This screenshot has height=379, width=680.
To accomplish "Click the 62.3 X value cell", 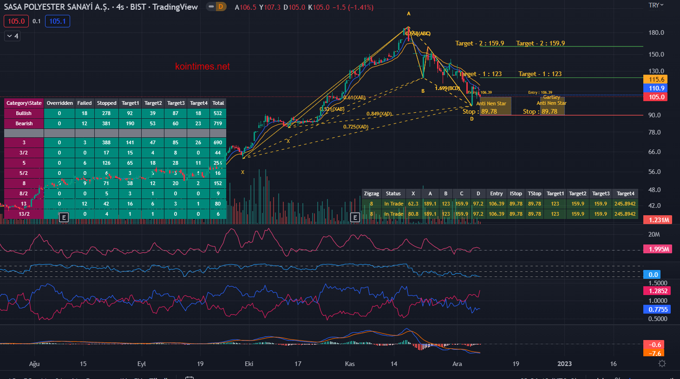I will click(413, 204).
